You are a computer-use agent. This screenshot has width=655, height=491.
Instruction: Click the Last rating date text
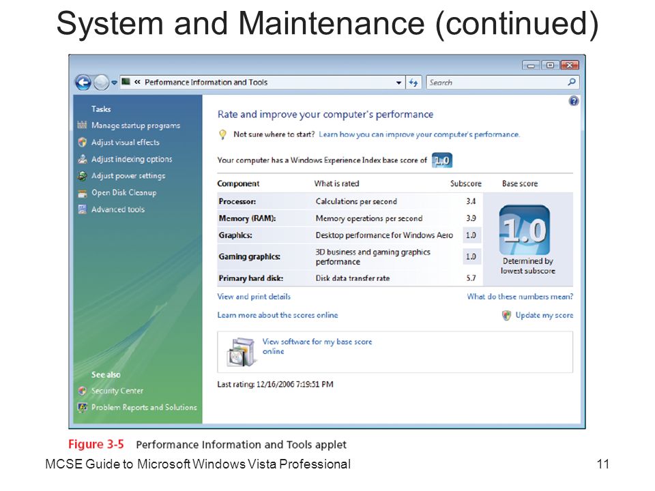tap(275, 384)
